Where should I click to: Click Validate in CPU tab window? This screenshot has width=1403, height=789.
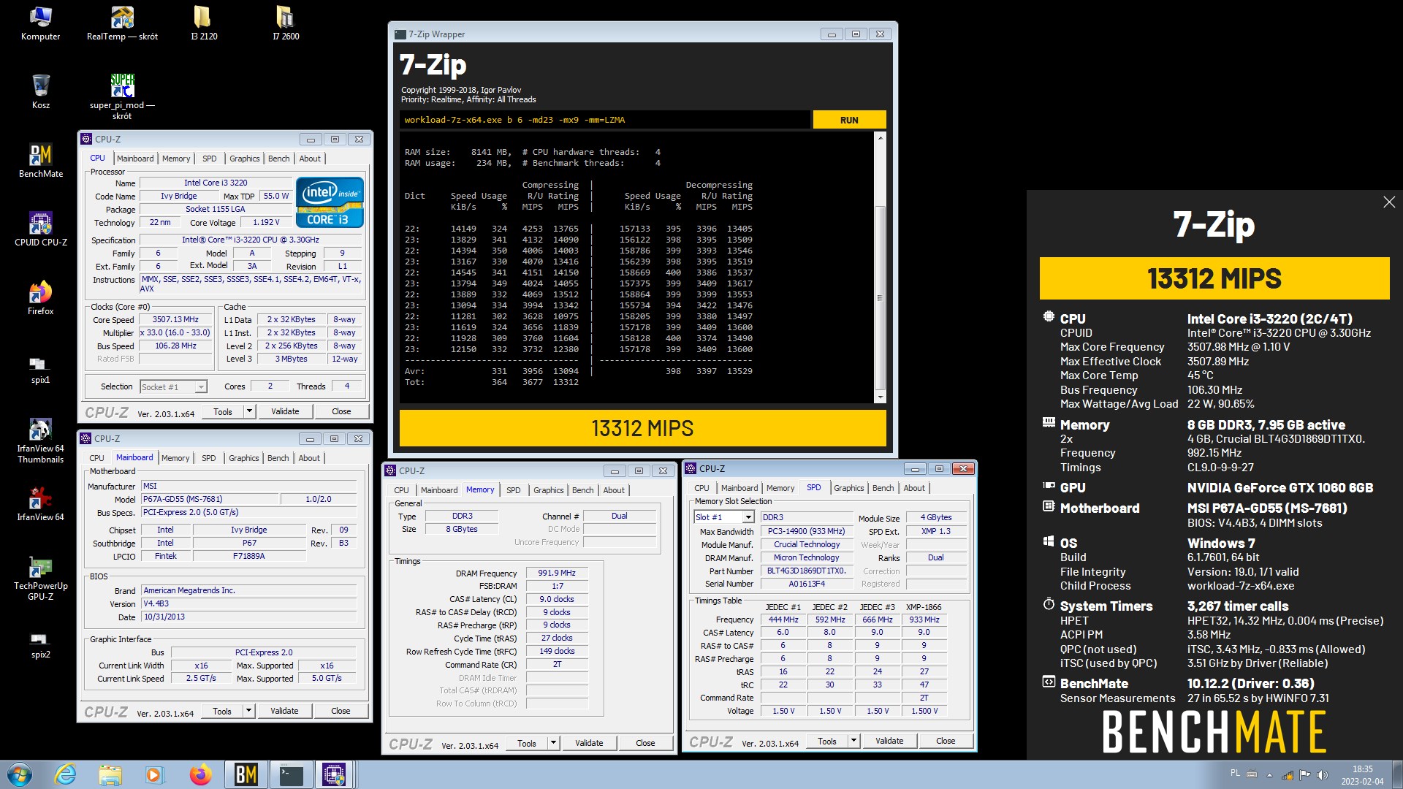tap(285, 411)
